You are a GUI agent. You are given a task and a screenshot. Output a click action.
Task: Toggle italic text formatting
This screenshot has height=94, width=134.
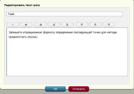(x=54, y=25)
